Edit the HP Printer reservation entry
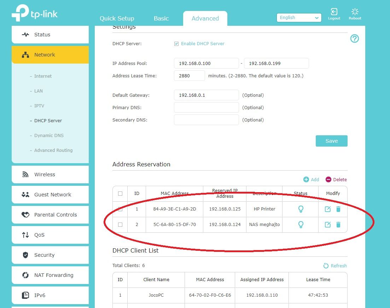Screen dimensions: 390x308 point(328,209)
